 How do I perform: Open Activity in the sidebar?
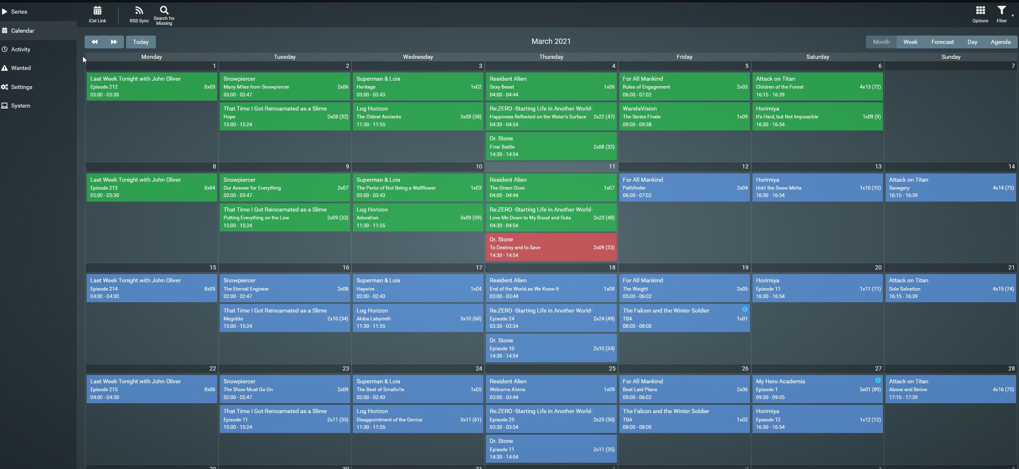[x=38, y=49]
